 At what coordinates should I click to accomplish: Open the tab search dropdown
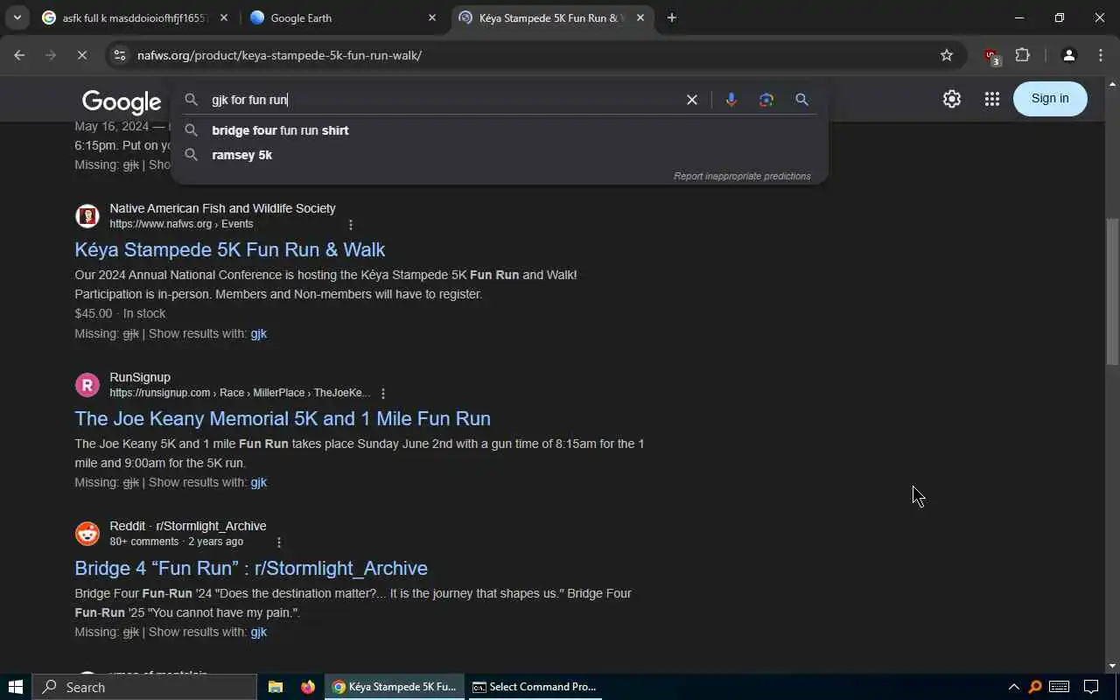(17, 17)
